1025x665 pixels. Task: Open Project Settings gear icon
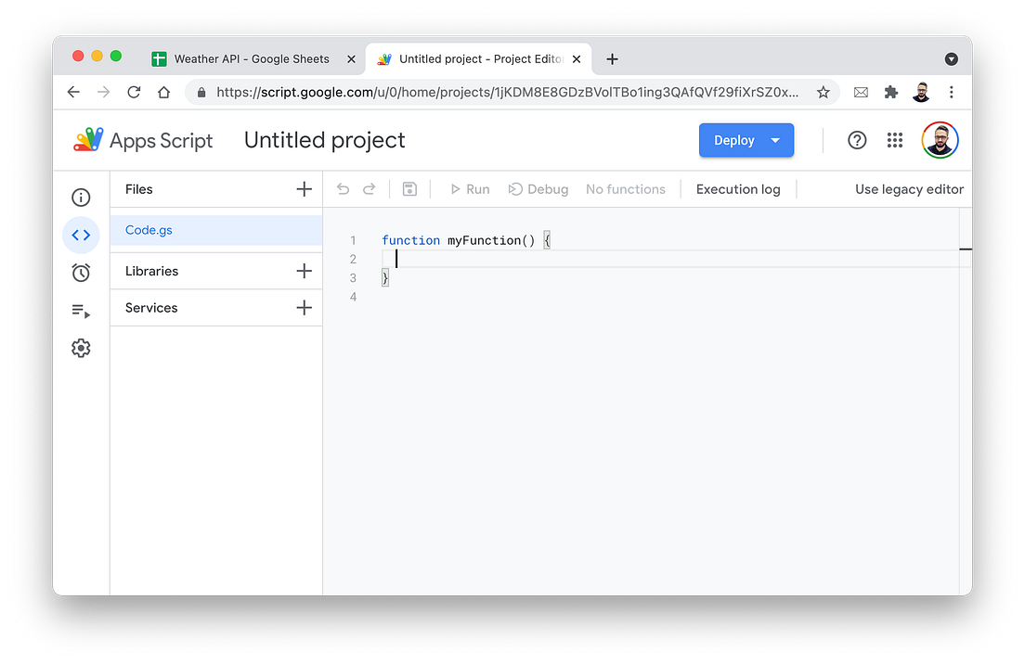pos(81,348)
